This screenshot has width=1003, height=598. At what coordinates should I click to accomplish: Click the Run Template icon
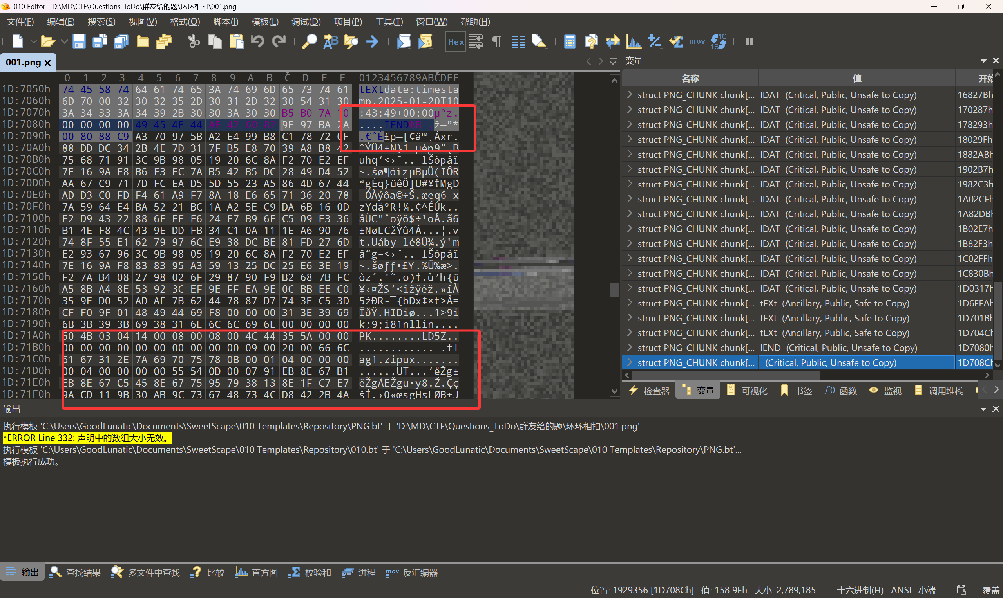tap(425, 41)
